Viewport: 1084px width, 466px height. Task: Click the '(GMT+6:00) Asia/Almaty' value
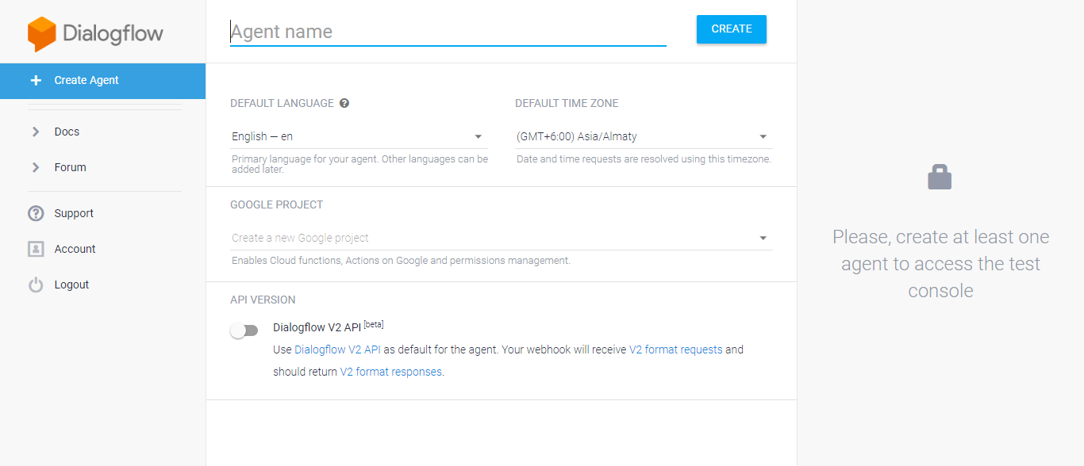577,136
